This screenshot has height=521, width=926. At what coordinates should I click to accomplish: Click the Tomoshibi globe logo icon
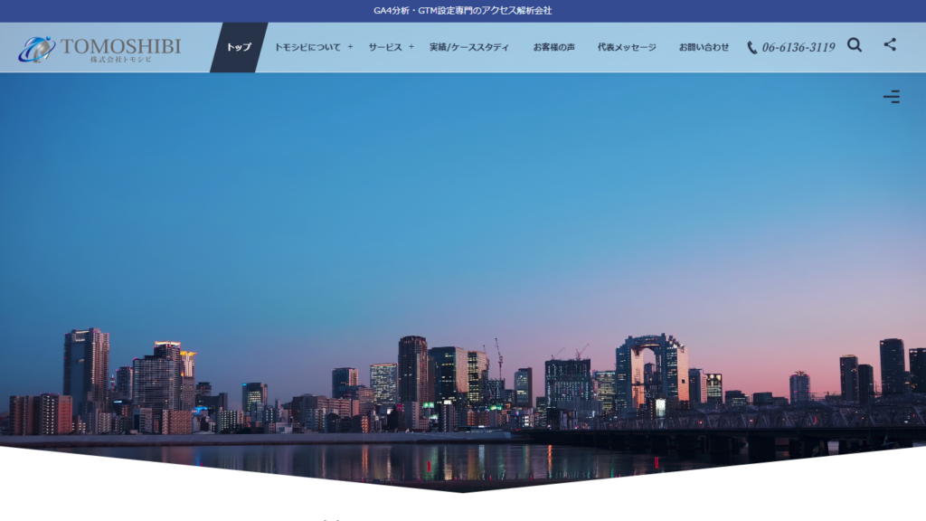[36, 49]
